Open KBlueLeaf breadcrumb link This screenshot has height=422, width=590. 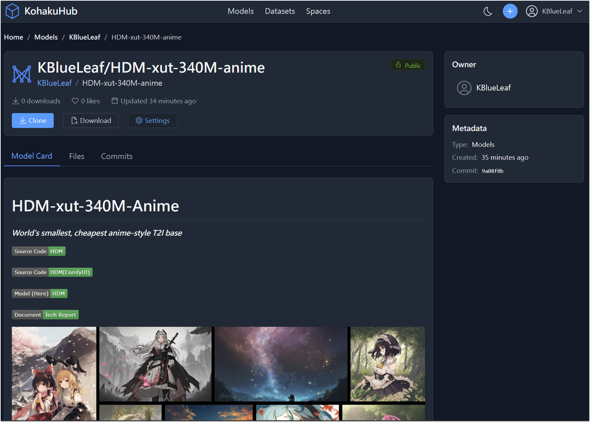84,37
